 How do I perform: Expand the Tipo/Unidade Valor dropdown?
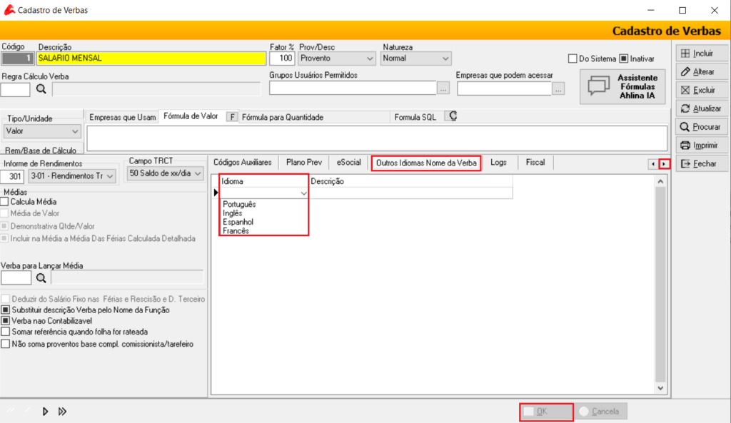click(76, 132)
